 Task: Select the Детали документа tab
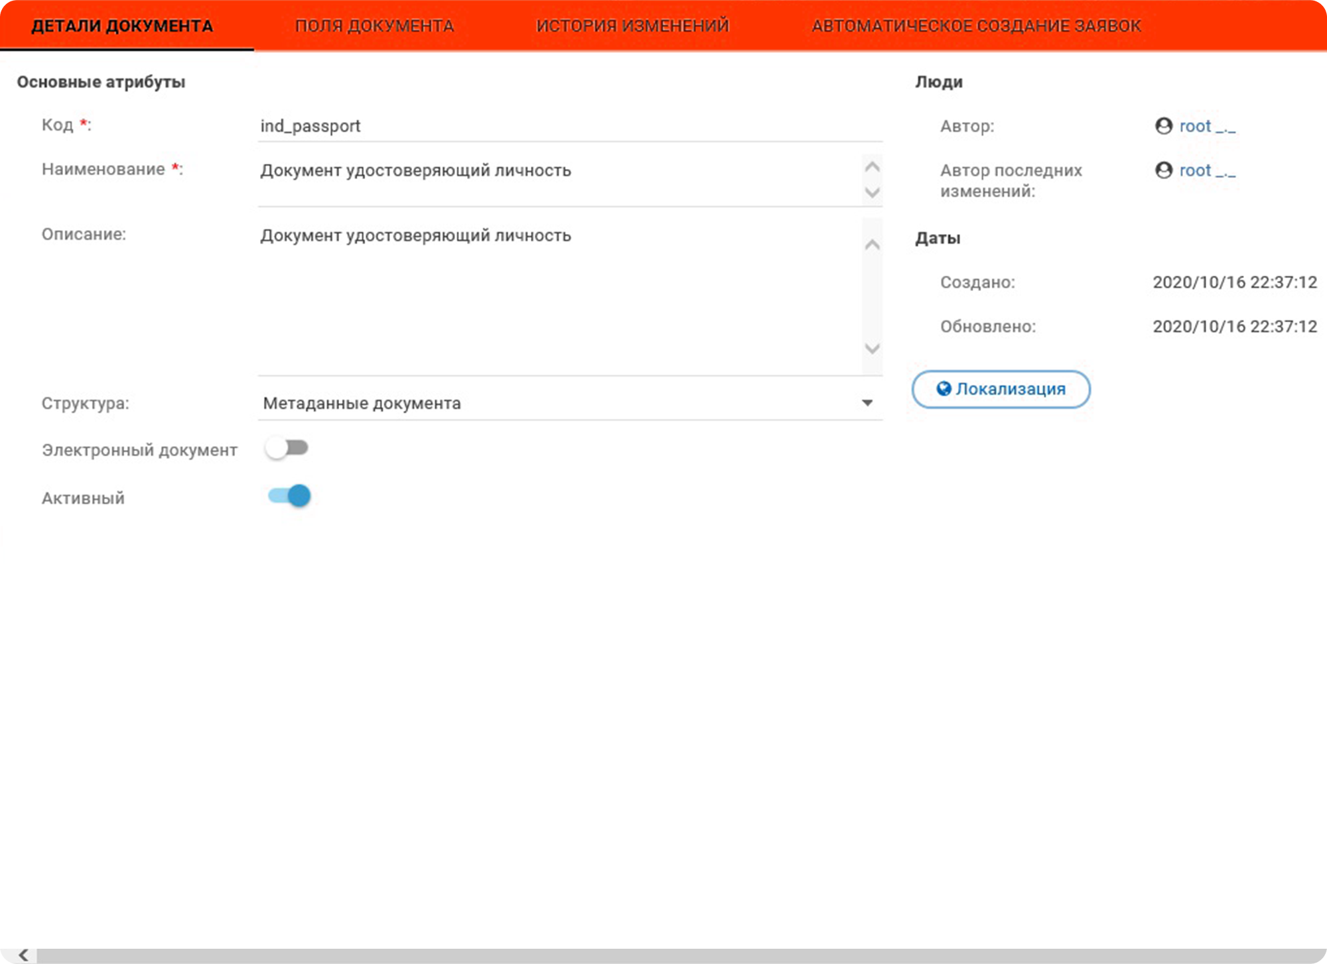click(x=123, y=26)
